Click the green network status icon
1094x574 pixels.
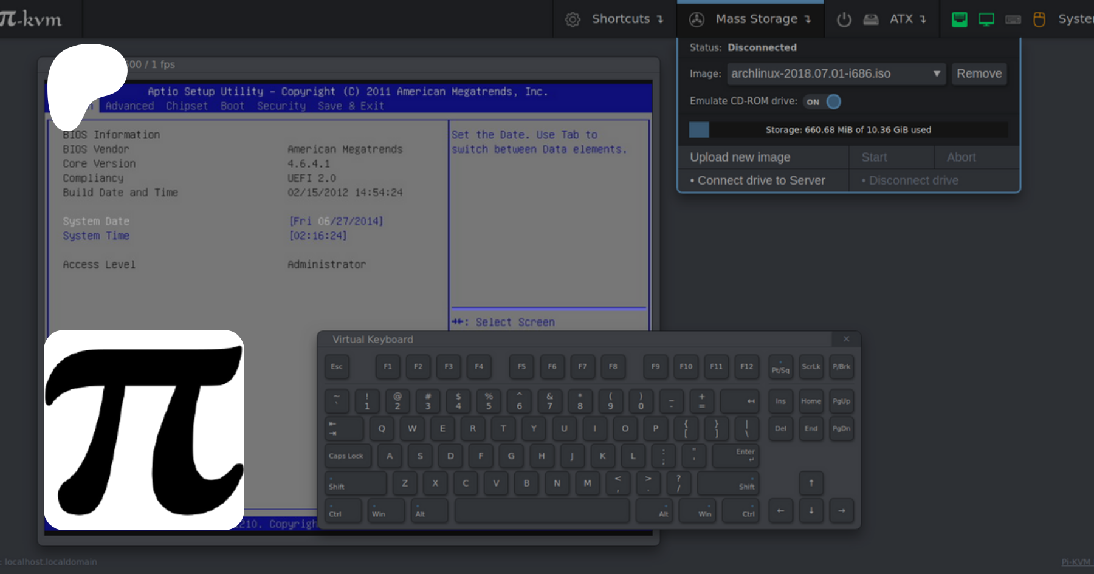pos(959,19)
